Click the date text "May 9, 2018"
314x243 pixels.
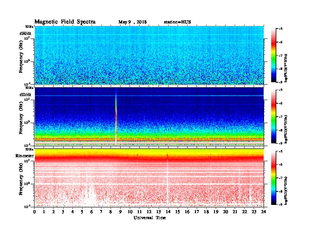point(132,22)
